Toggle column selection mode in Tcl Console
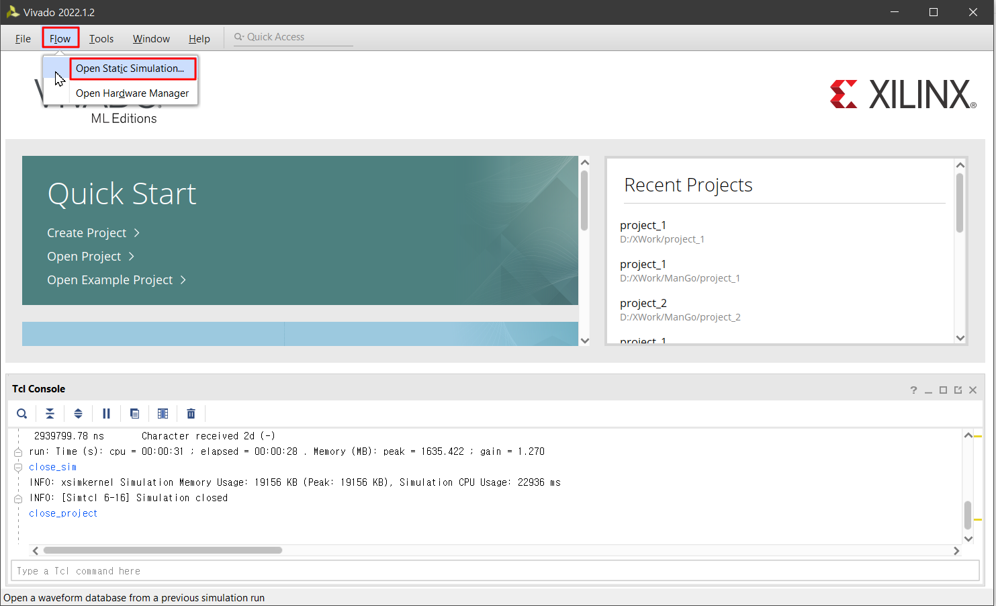Image resolution: width=996 pixels, height=606 pixels. click(x=163, y=414)
